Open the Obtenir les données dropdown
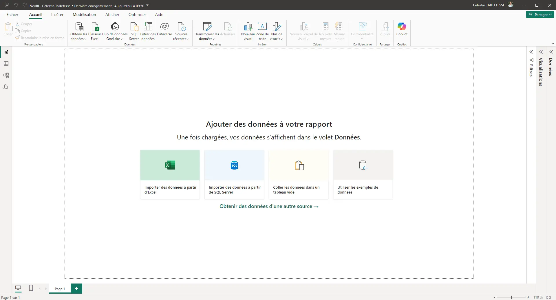The width and height of the screenshot is (556, 300). [78, 31]
